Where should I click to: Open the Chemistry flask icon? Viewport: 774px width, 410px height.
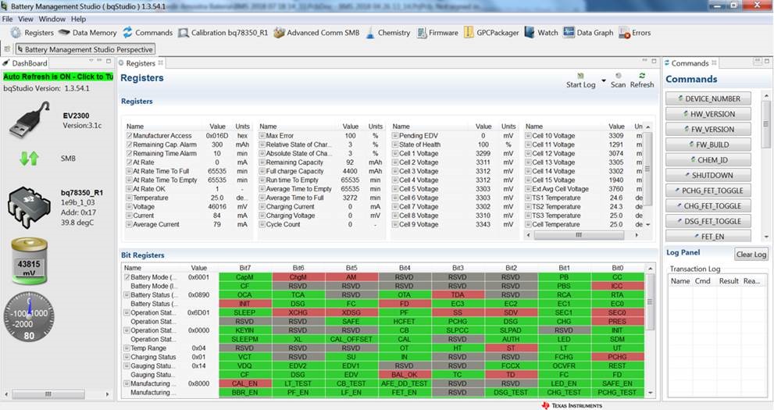pos(370,33)
